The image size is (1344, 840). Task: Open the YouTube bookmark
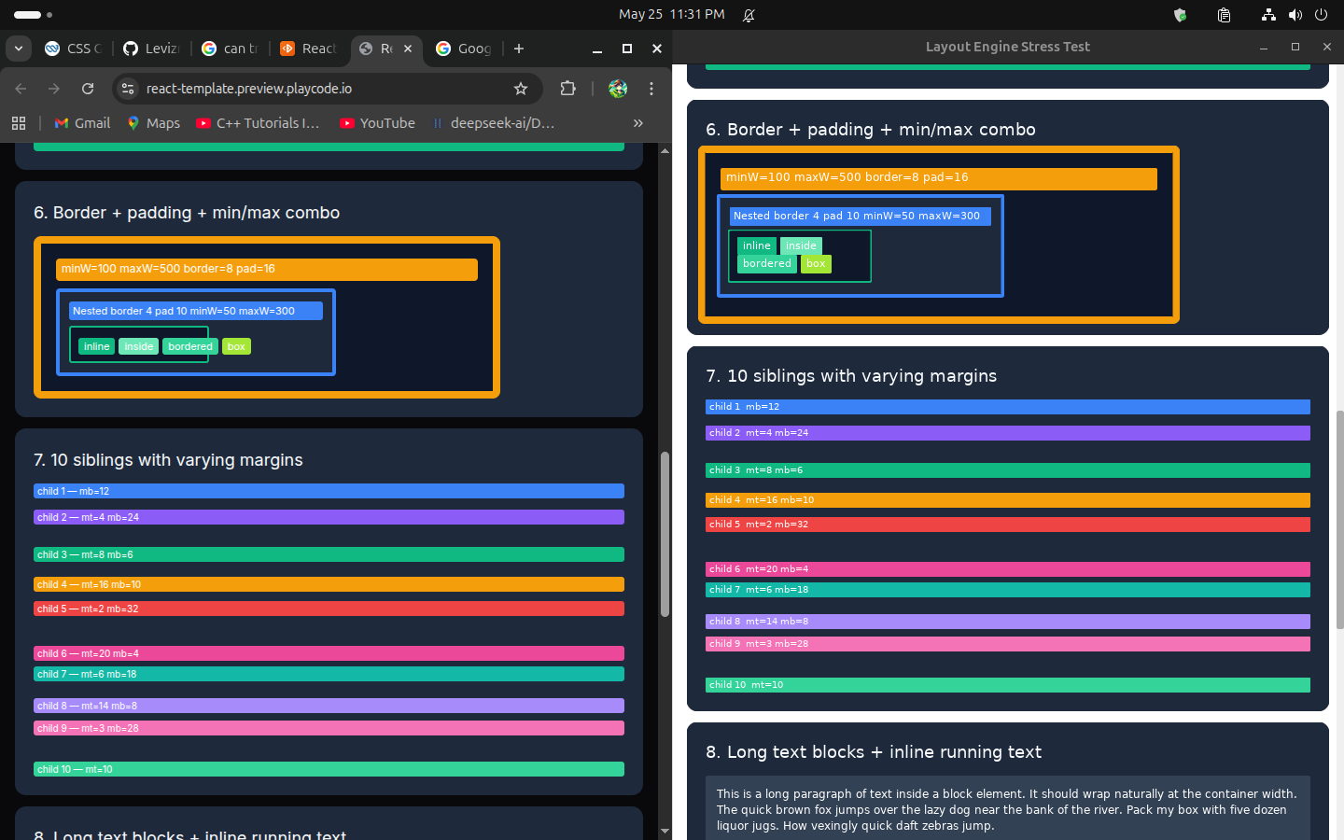coord(377,123)
